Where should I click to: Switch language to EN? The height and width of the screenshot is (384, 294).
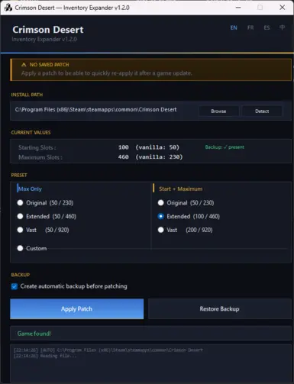click(x=234, y=27)
